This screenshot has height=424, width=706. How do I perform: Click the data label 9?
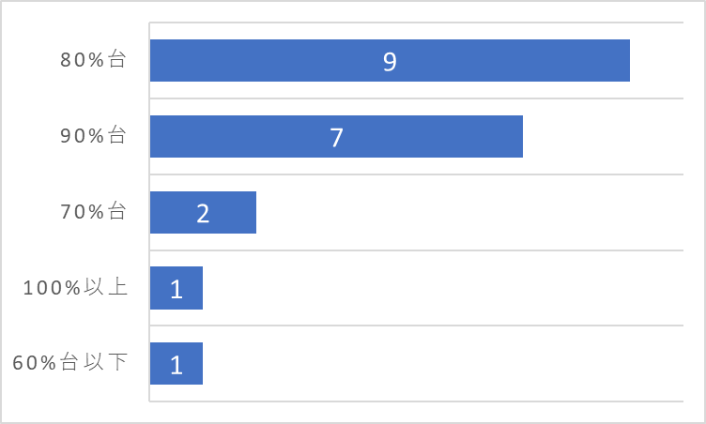tap(390, 61)
